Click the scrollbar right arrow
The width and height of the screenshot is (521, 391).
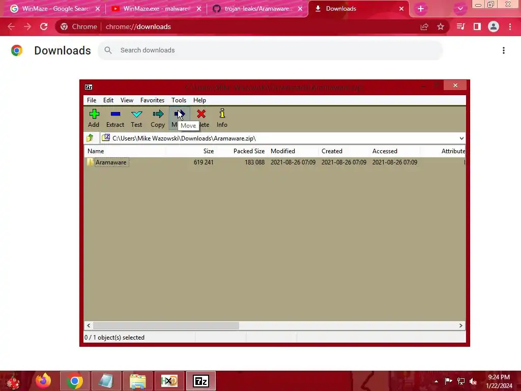(x=460, y=325)
